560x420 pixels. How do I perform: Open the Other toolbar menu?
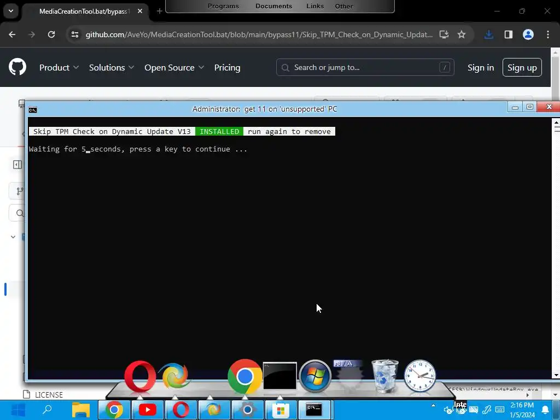coord(344,6)
